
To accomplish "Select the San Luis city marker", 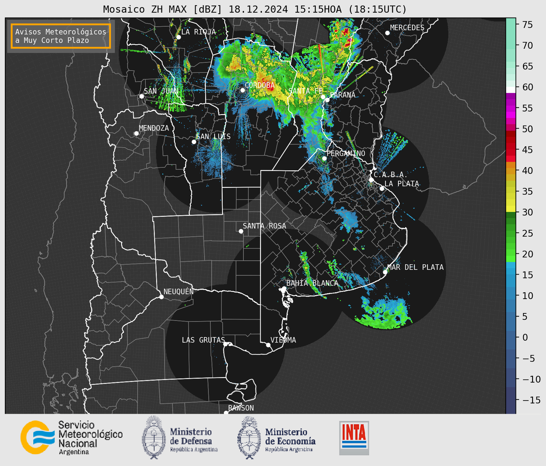I will point(194,142).
